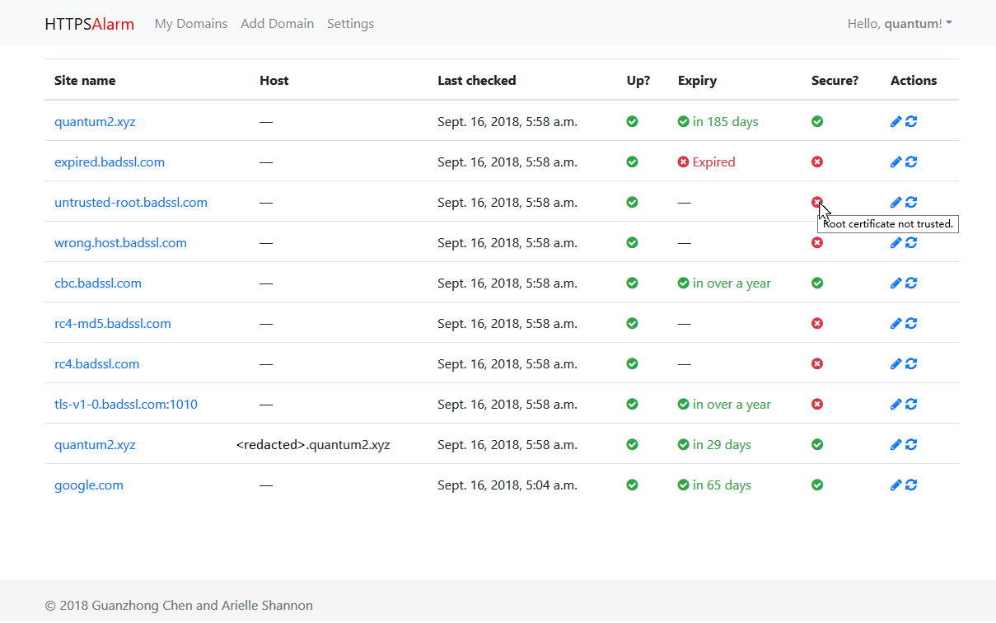The width and height of the screenshot is (996, 623).
Task: Open the google.com site link
Action: [89, 485]
